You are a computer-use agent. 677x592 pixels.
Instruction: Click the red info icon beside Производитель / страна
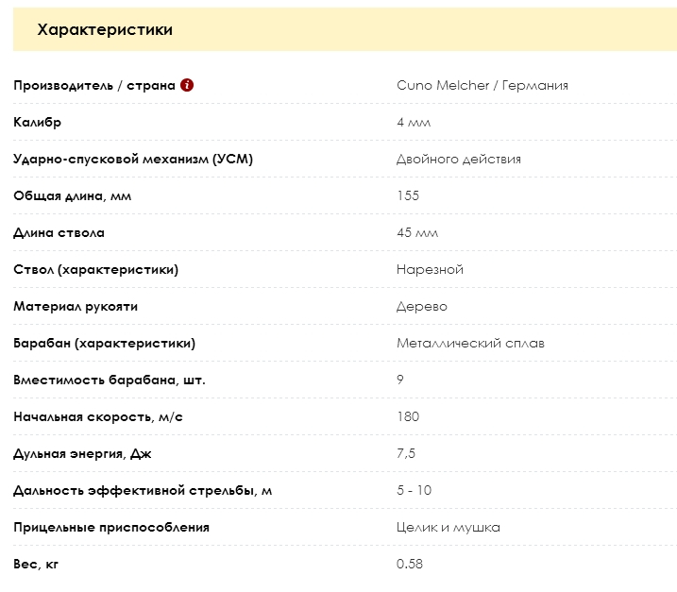[x=187, y=85]
